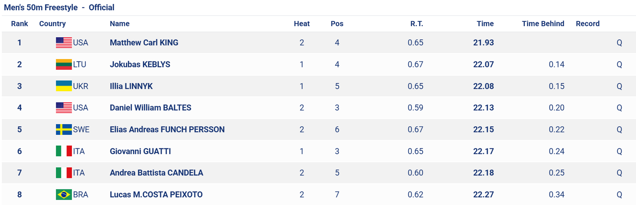Click the Sweden flag icon
Viewport: 636px width, 205px height.
click(x=64, y=129)
